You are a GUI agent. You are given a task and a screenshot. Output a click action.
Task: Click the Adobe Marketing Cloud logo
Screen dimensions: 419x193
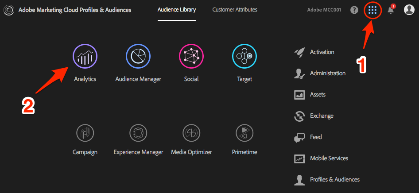[9, 10]
